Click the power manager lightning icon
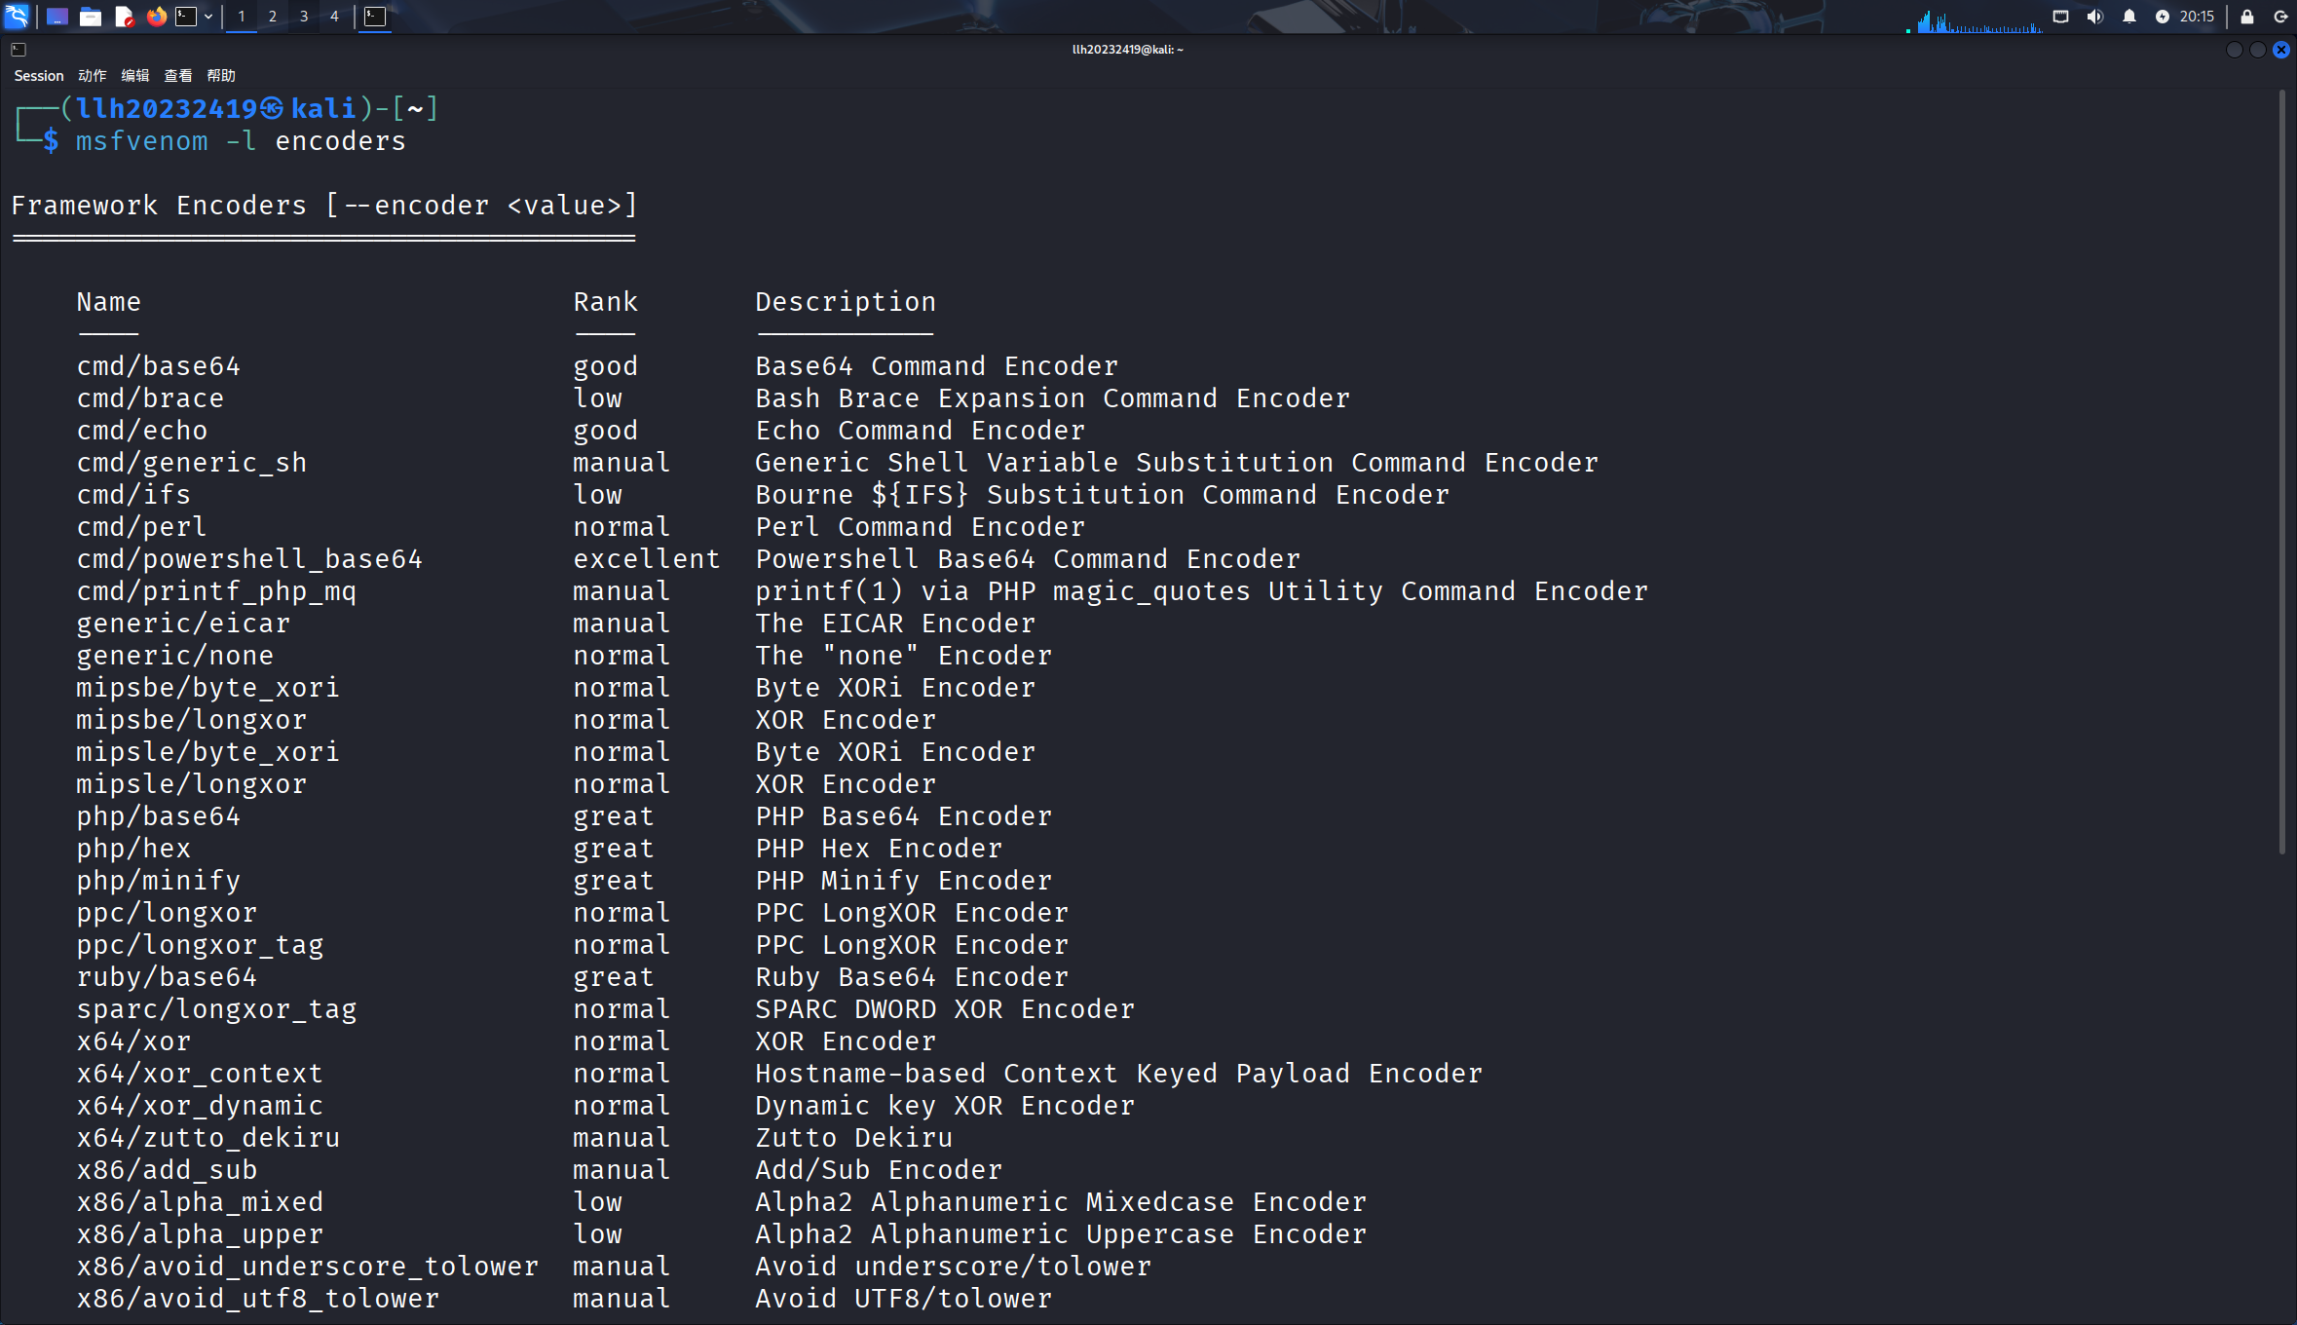 (2163, 16)
